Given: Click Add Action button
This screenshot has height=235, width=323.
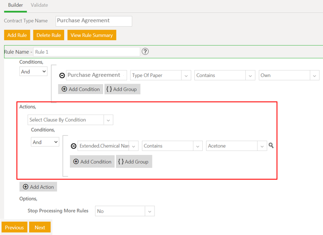Looking at the screenshot, I should coord(38,187).
